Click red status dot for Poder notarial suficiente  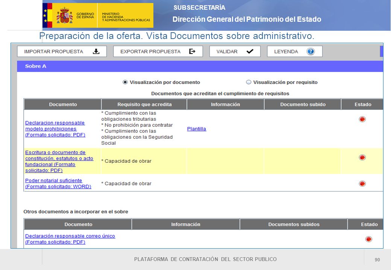tap(362, 184)
